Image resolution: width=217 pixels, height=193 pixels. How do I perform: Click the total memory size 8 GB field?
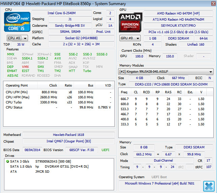click(x=144, y=147)
